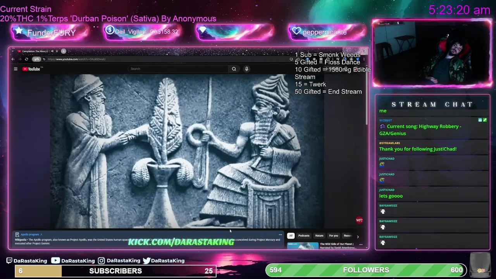Screen dimensions: 496x279
Task: Click the Subscribers goal progress bar
Action: tap(115, 271)
